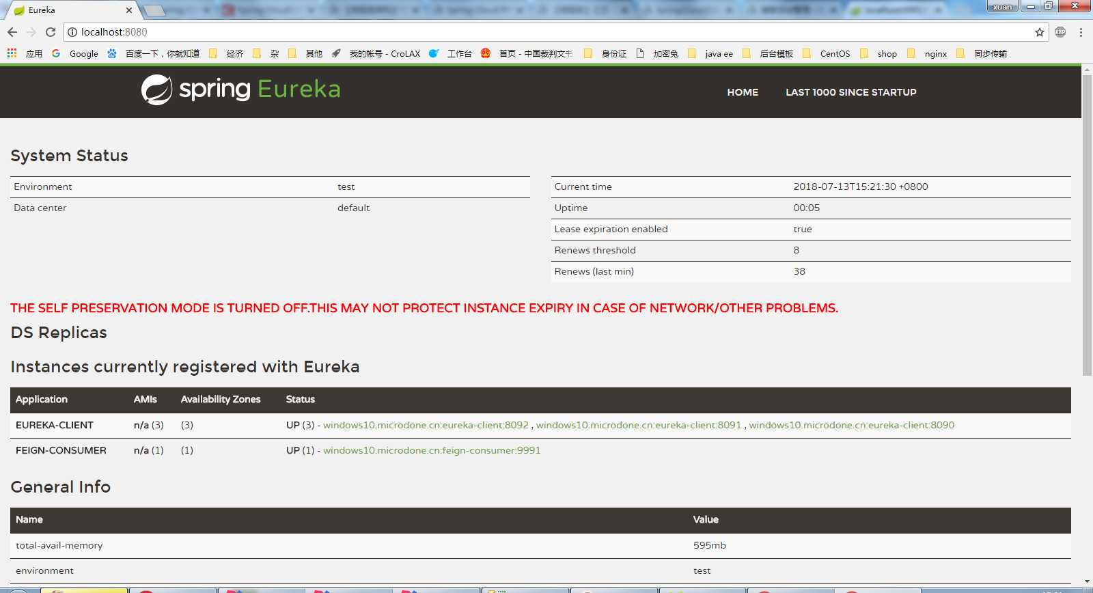The image size is (1093, 593).
Task: Open the 首页 - 中国裁判文书 bookmark
Action: (x=527, y=53)
